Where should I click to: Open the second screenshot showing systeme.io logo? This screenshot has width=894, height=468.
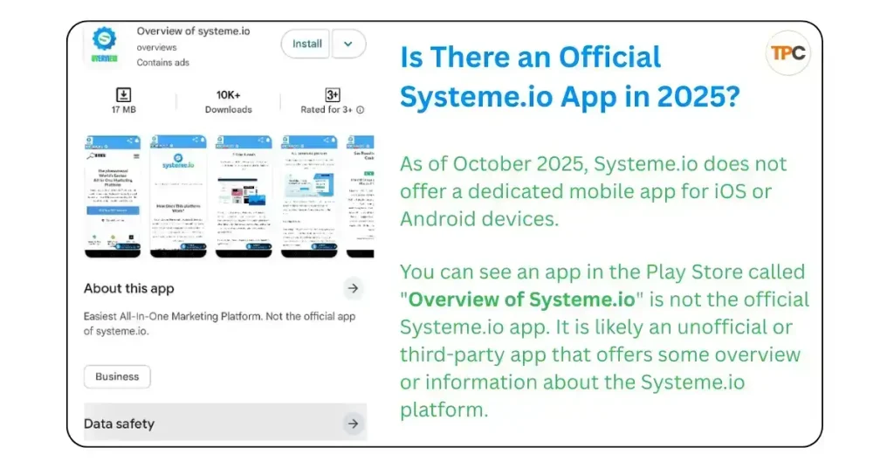(x=178, y=196)
